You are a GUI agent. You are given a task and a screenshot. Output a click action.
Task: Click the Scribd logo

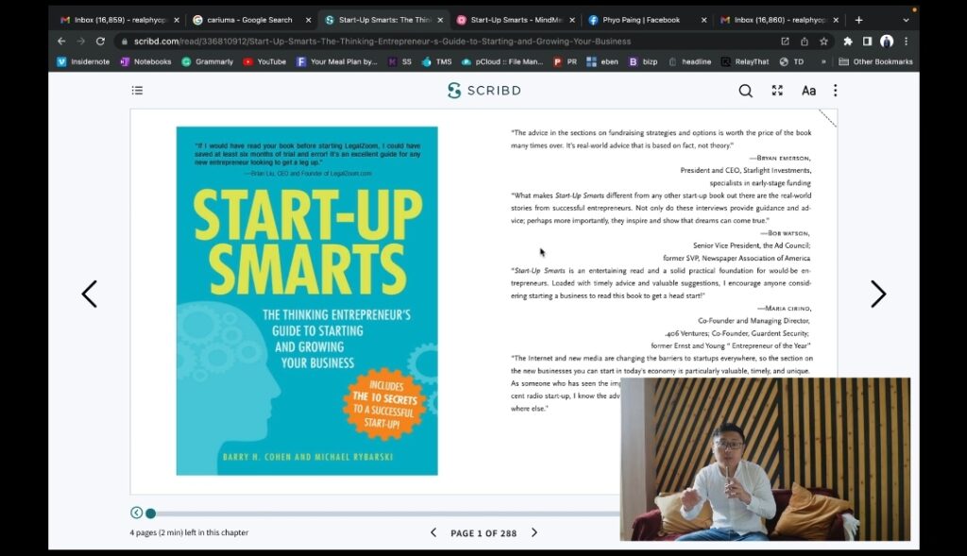coord(484,91)
